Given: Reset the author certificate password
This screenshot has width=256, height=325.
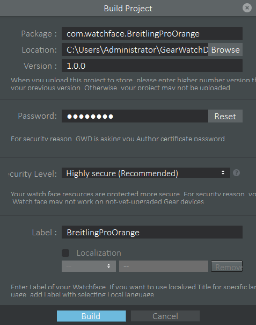Looking at the screenshot, I should point(225,116).
